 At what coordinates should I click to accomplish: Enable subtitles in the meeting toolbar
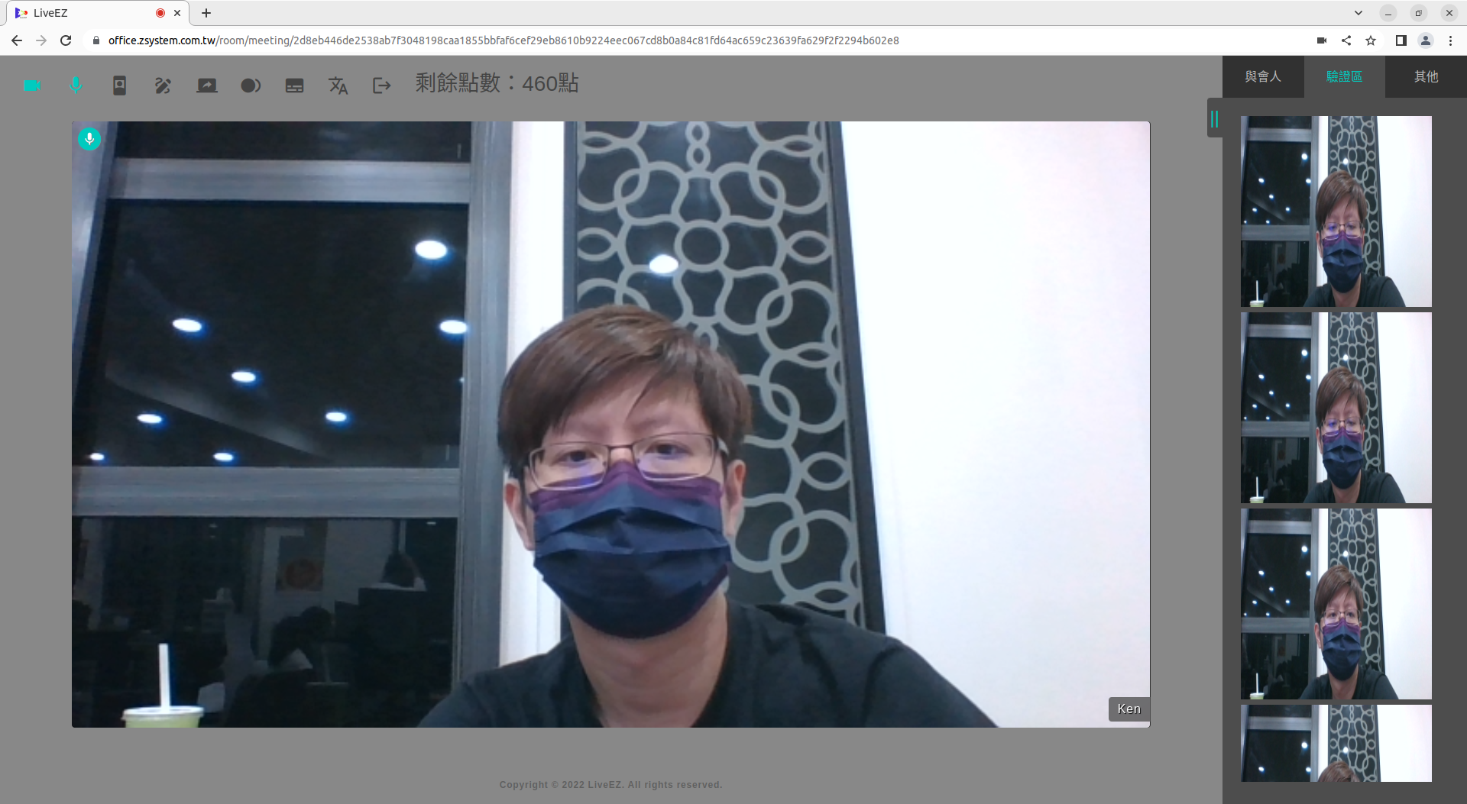(294, 86)
